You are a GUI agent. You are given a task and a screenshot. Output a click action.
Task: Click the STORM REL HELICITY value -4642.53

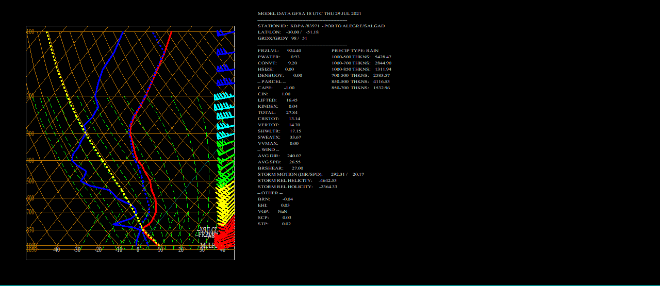coord(327,180)
